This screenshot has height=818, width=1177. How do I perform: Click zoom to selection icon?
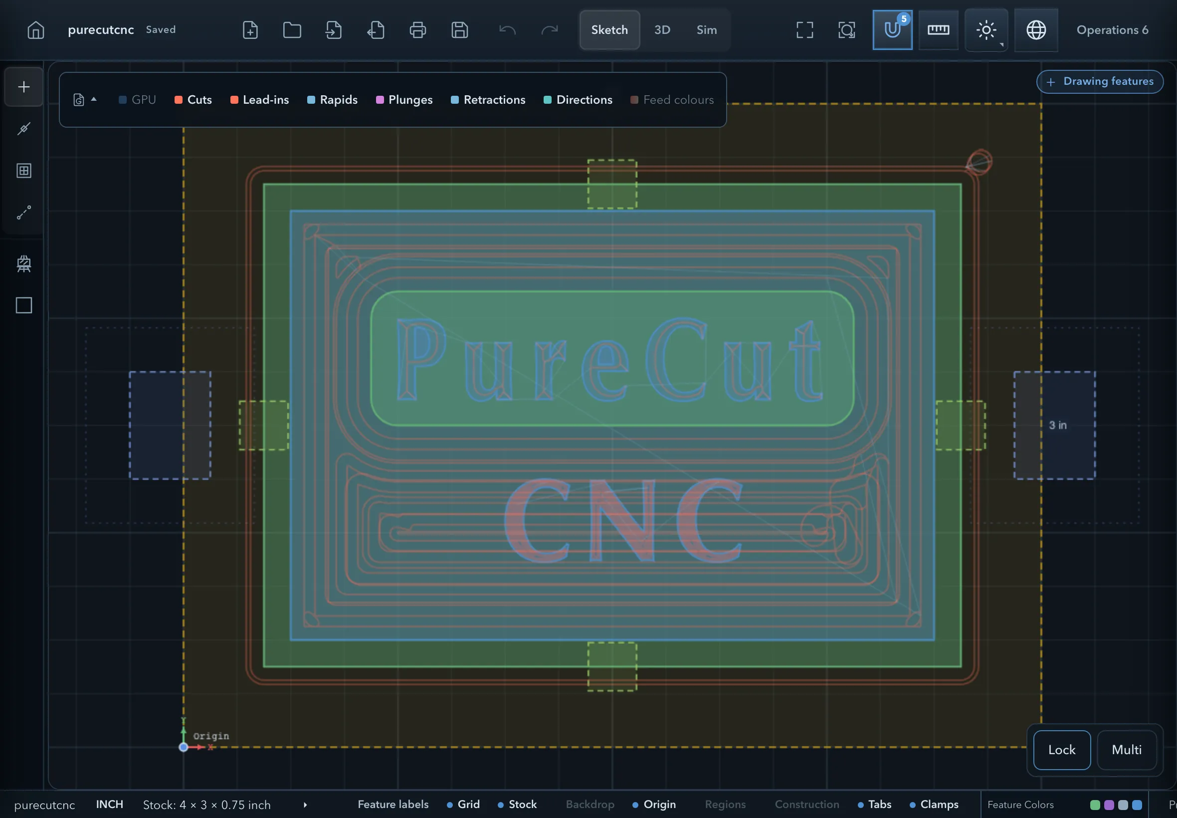[846, 30]
